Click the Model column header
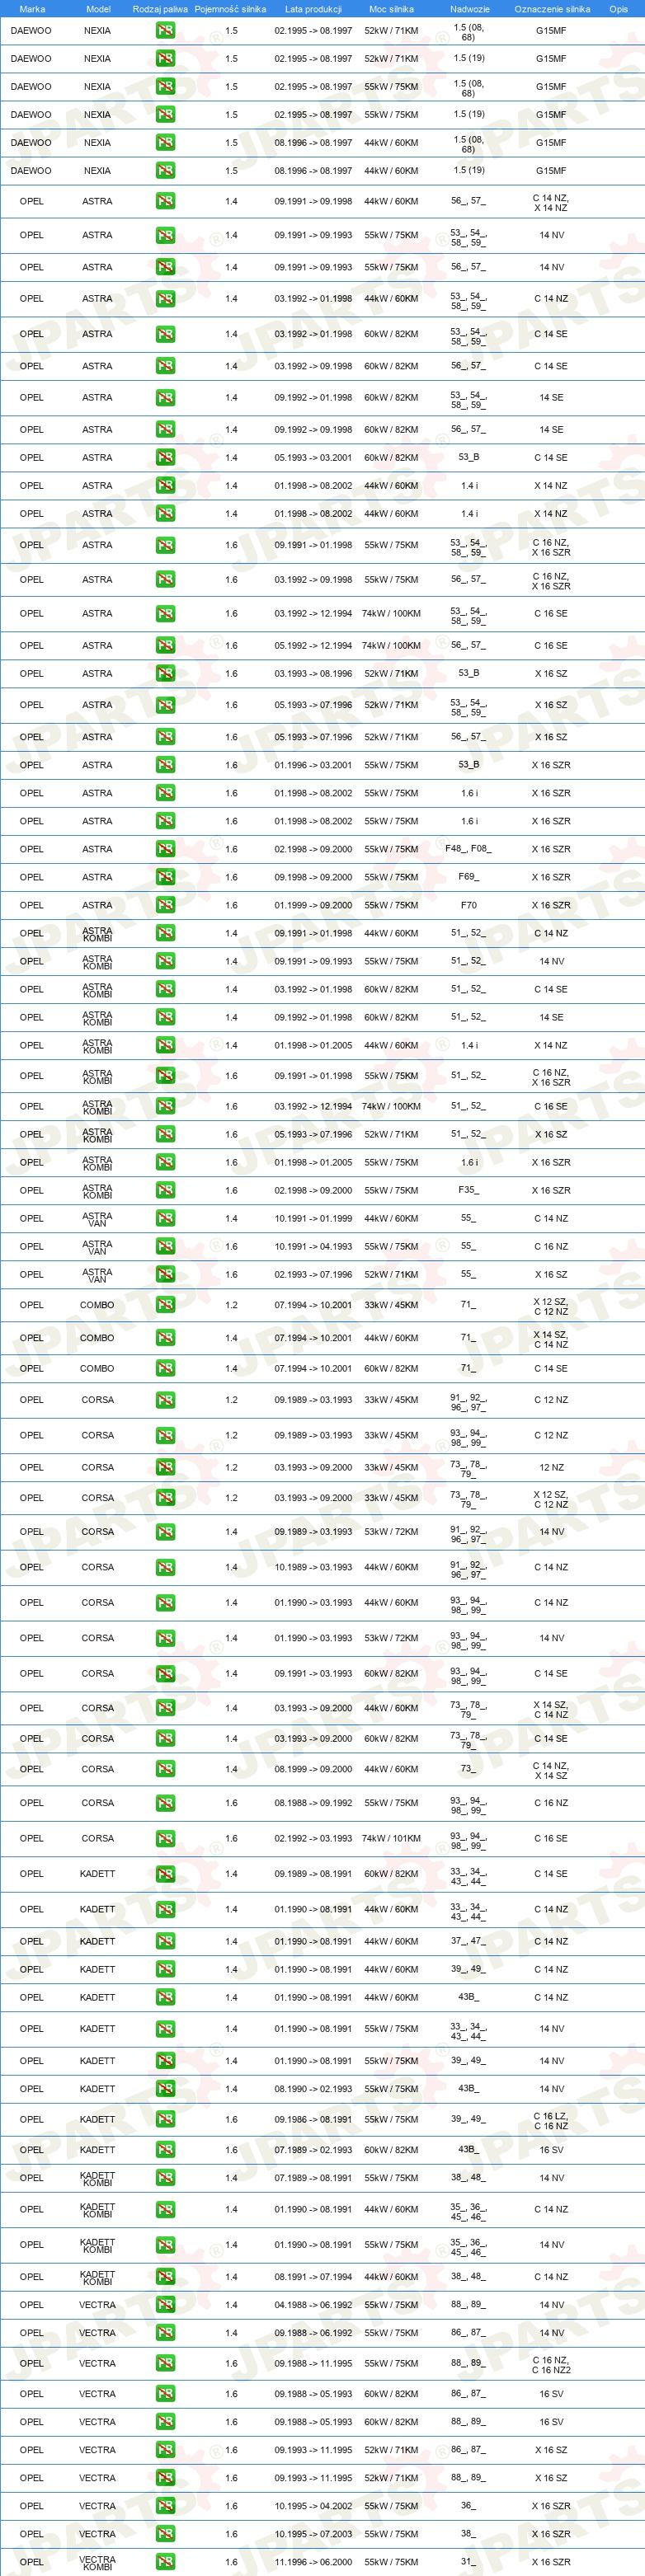 (98, 9)
